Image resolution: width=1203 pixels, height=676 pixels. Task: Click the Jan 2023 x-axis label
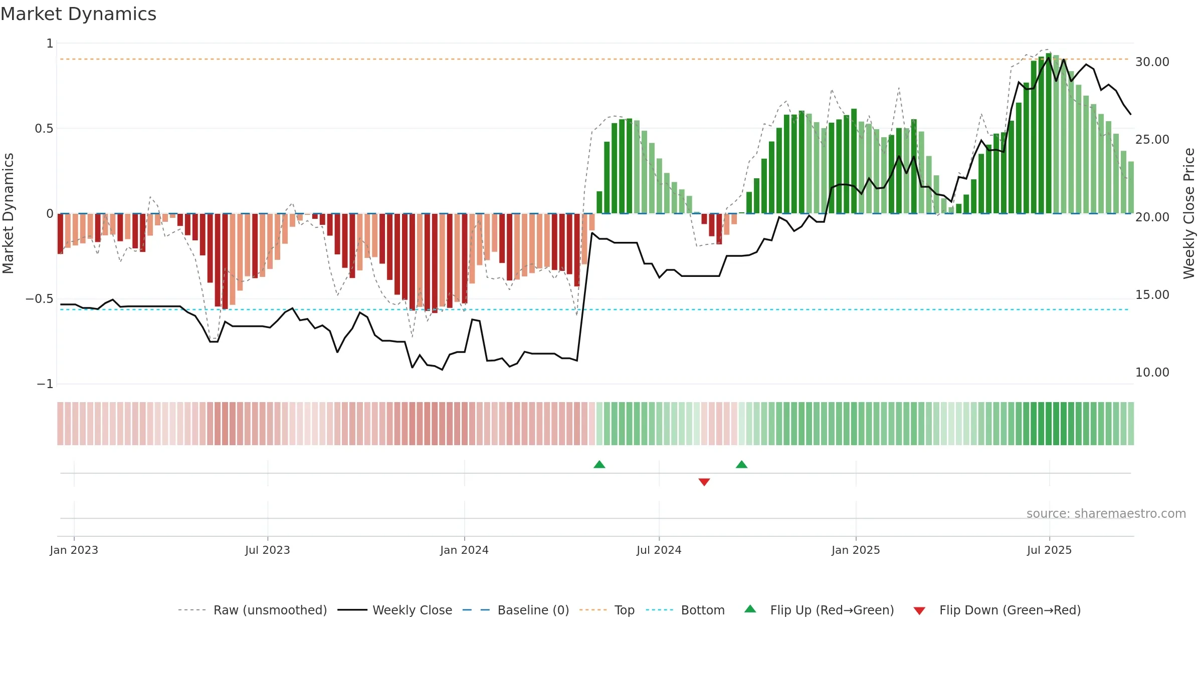coord(74,550)
